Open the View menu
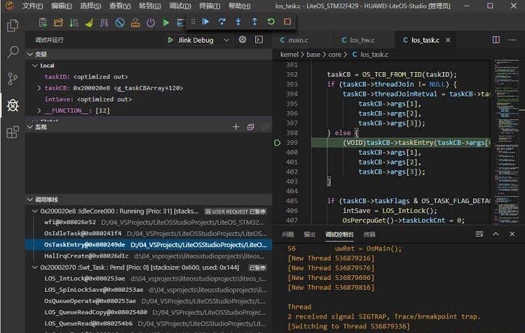 [x=120, y=6]
